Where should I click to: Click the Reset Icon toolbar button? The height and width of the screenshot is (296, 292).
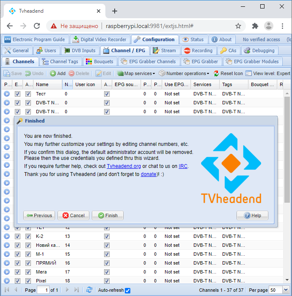coord(229,73)
